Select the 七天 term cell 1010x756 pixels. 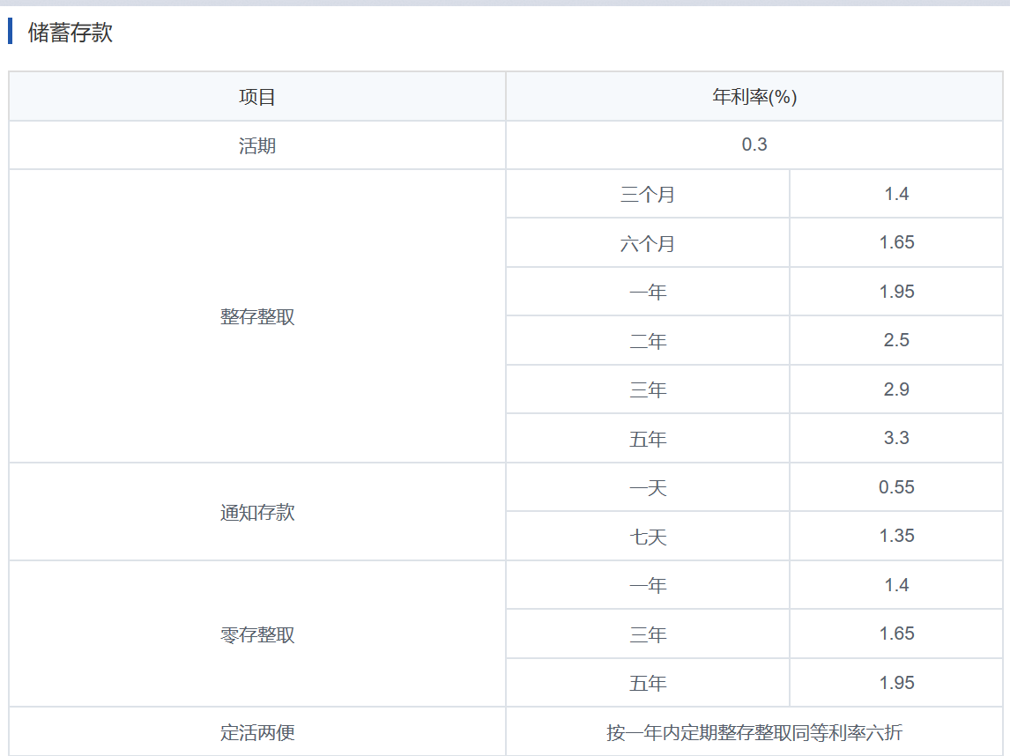click(x=648, y=537)
